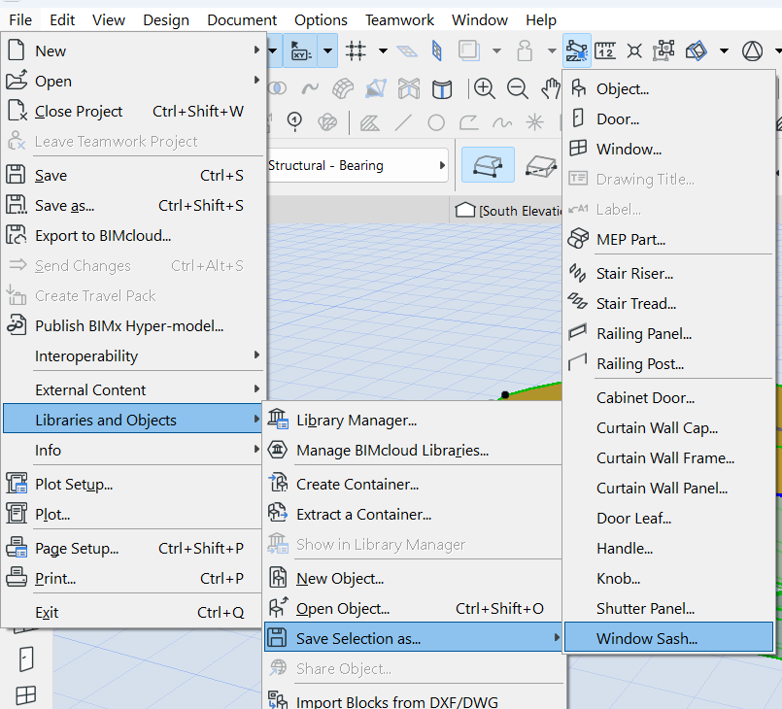This screenshot has height=709, width=782.
Task: Expand the Interoperability submenu
Action: click(134, 356)
